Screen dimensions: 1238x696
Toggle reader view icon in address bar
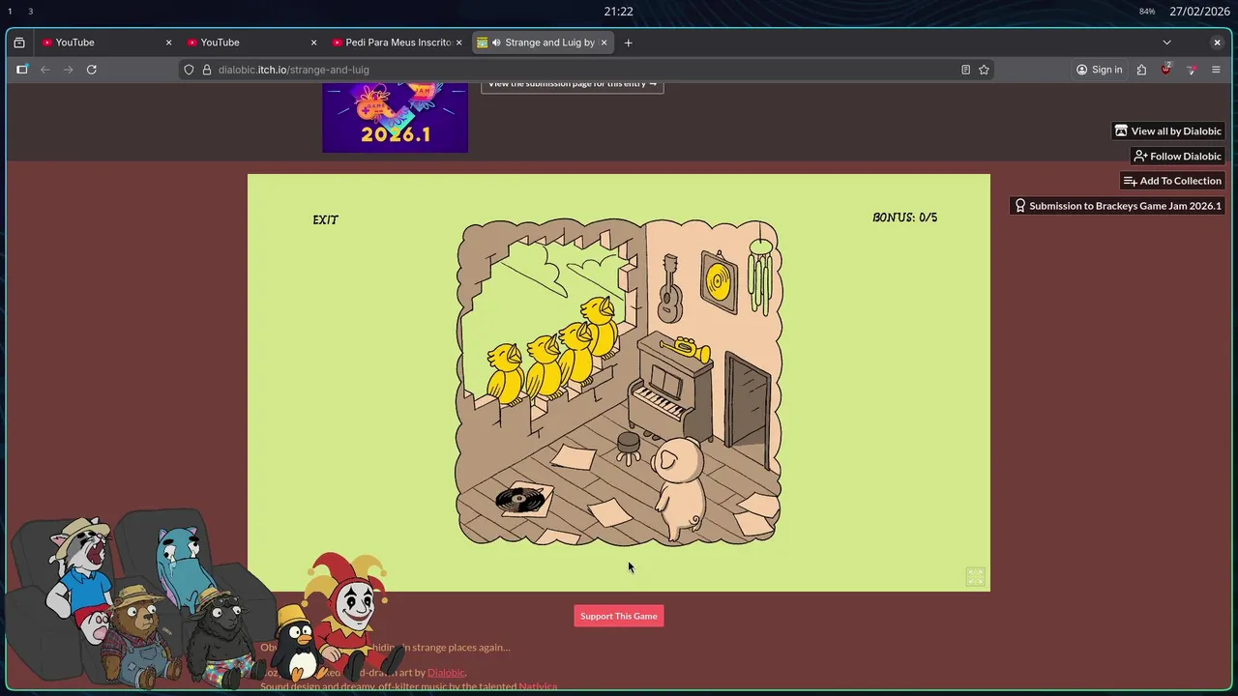click(x=965, y=70)
